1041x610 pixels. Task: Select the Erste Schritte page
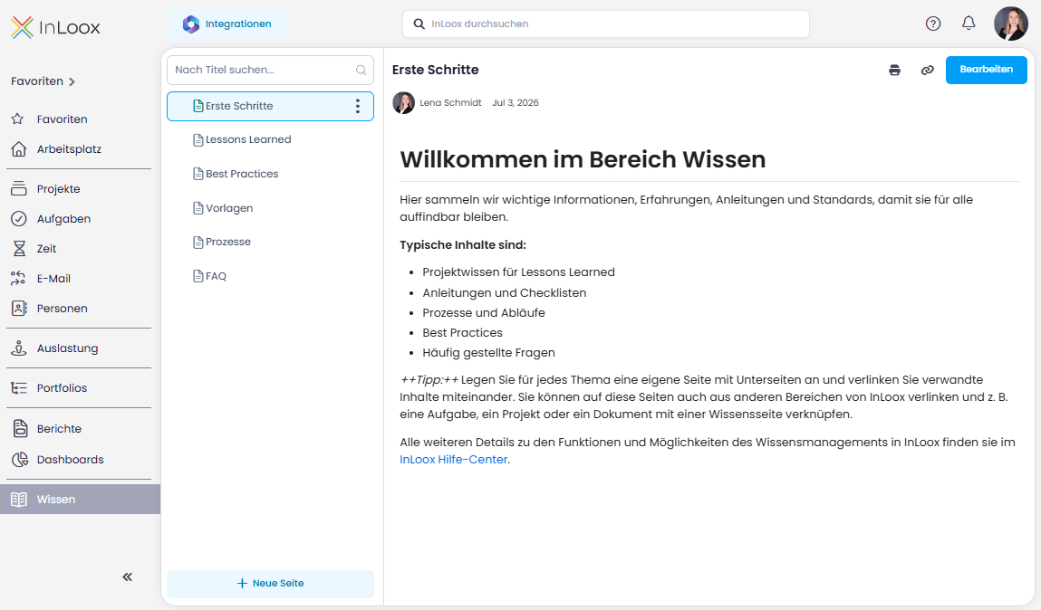[x=270, y=106]
